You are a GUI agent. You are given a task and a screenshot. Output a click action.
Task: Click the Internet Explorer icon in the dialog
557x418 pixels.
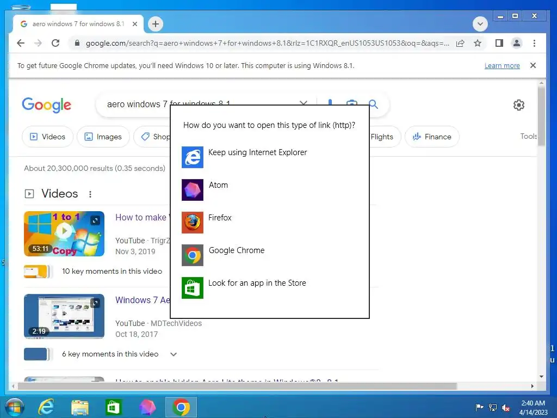click(x=193, y=157)
